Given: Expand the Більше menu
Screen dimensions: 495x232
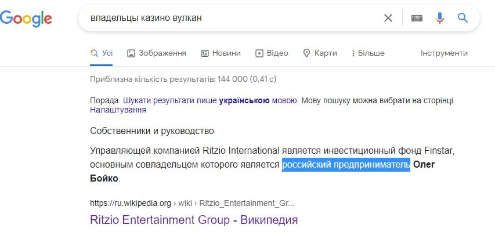Looking at the screenshot, I should coord(368,53).
